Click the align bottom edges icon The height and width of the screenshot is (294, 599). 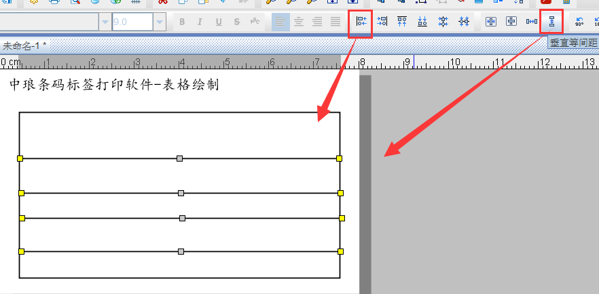coord(422,22)
